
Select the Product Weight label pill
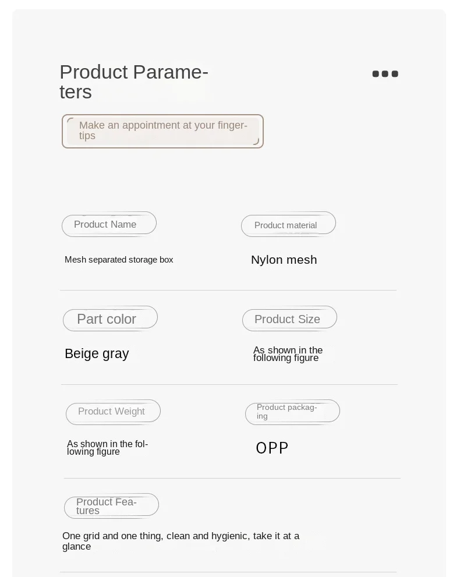(x=114, y=412)
